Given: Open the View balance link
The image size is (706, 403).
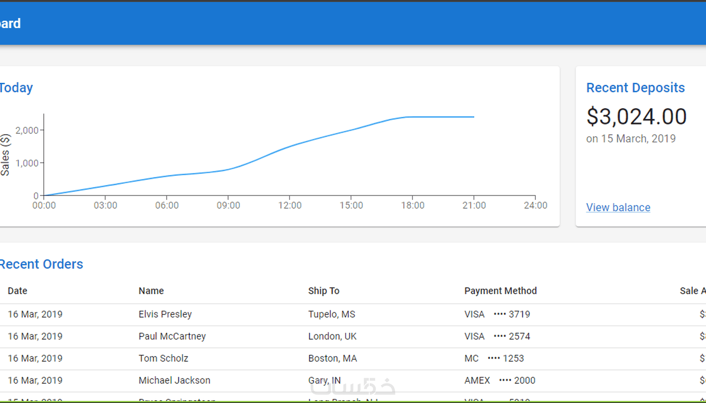Looking at the screenshot, I should (618, 207).
